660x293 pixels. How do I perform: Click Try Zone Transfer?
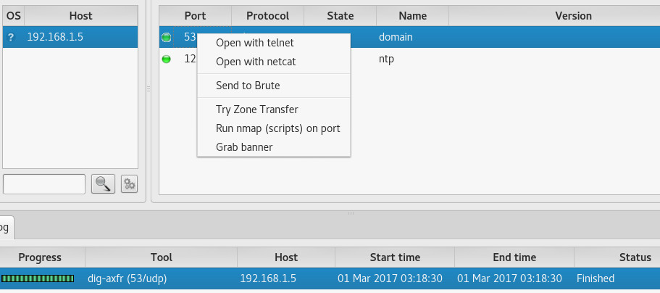pyautogui.click(x=256, y=110)
